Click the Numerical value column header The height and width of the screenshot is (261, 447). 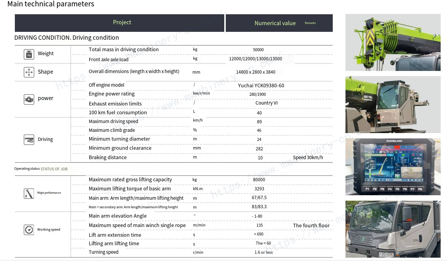coord(275,23)
